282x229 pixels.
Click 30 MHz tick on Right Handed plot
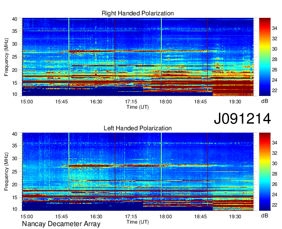[15, 44]
